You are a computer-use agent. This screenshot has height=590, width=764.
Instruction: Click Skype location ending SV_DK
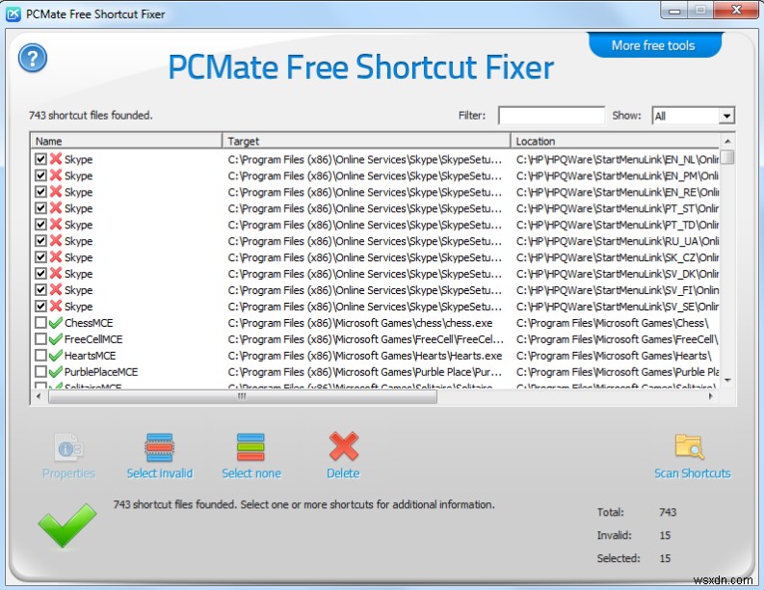pos(618,274)
